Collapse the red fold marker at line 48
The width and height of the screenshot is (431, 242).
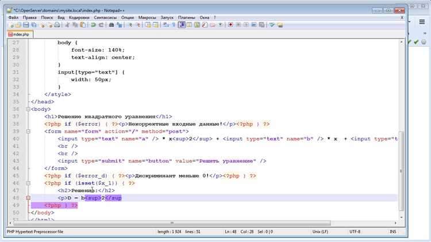click(28, 198)
